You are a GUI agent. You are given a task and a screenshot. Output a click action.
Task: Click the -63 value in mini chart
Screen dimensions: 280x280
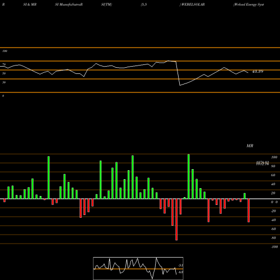pos(180,272)
